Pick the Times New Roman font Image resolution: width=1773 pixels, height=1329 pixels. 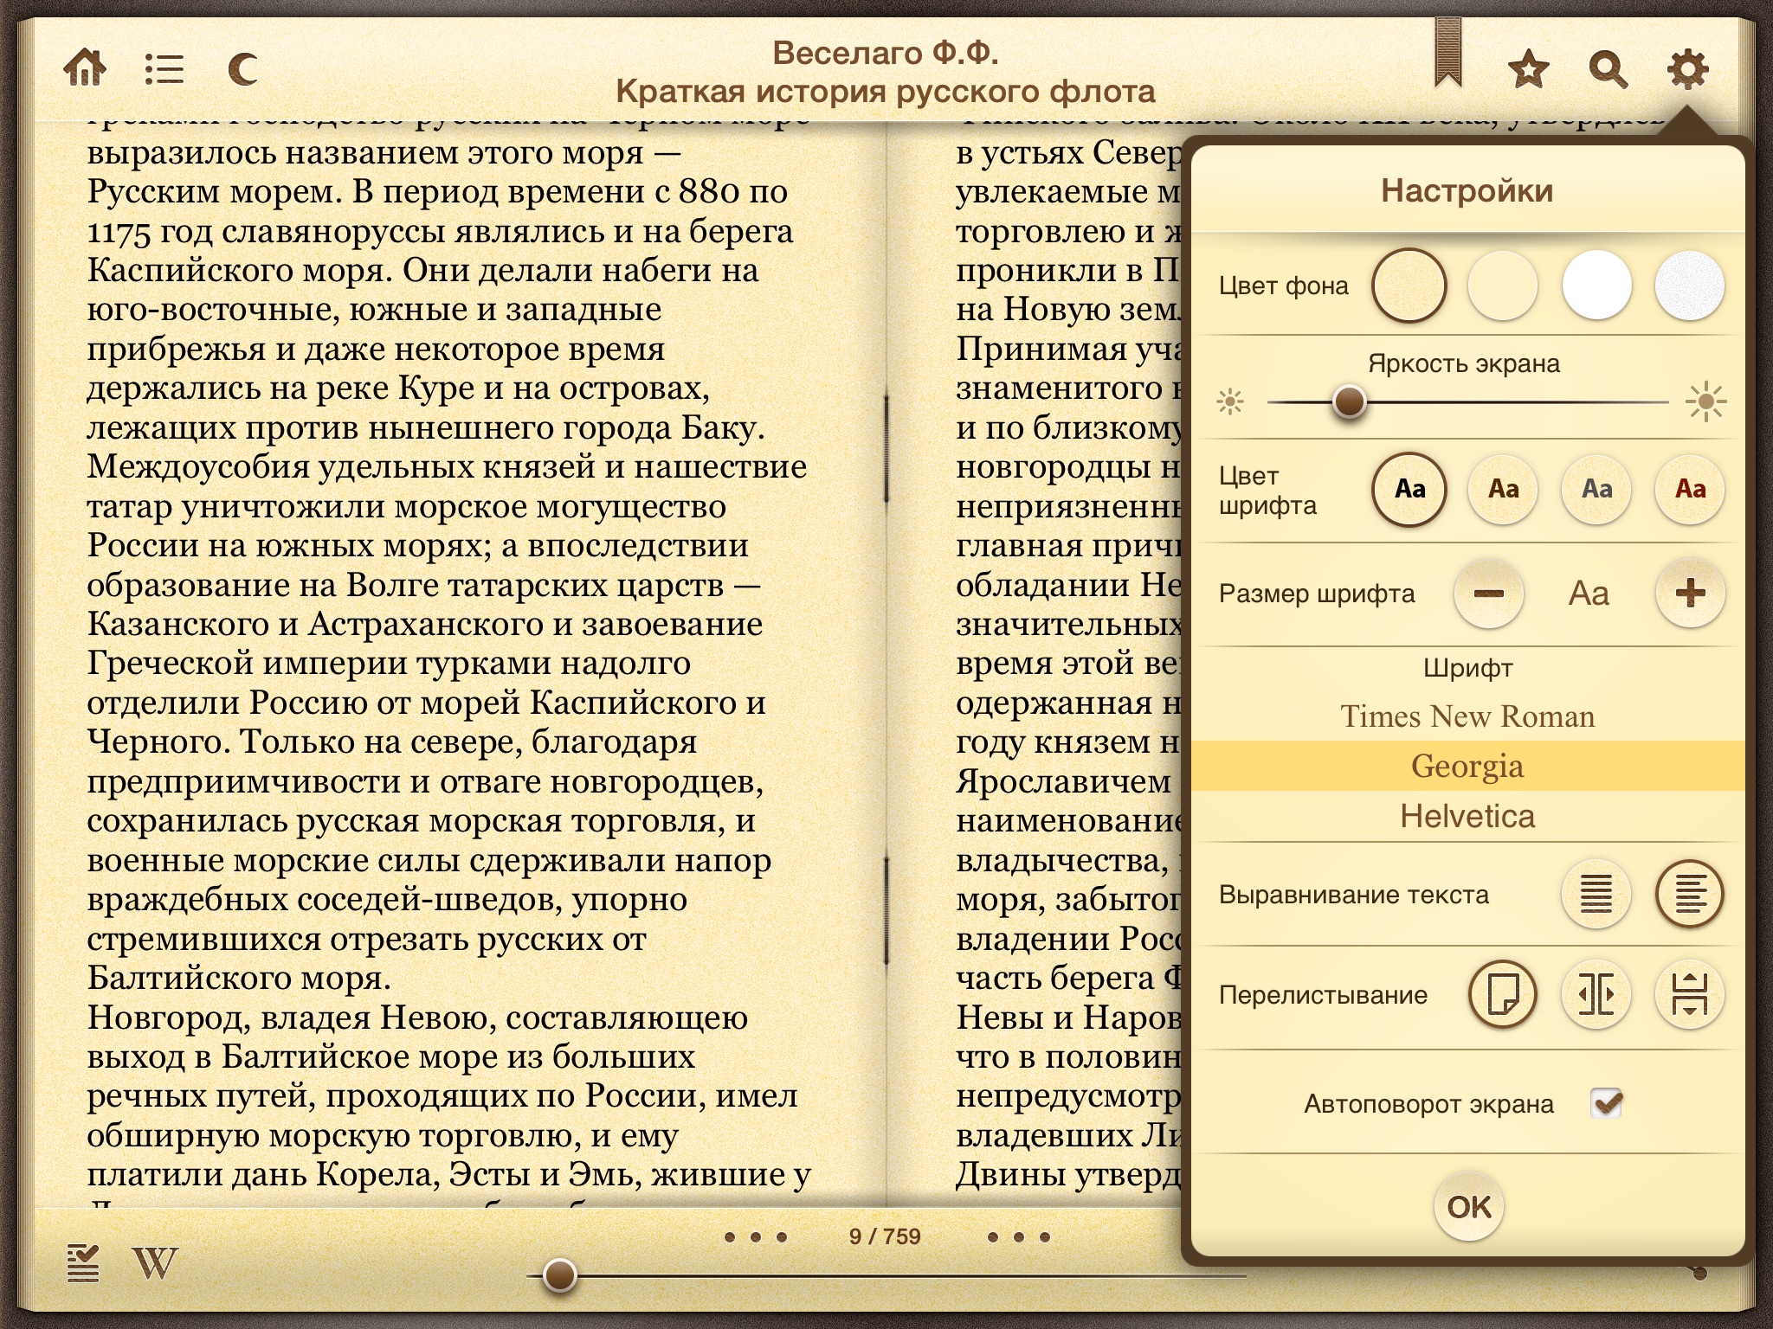(x=1467, y=716)
